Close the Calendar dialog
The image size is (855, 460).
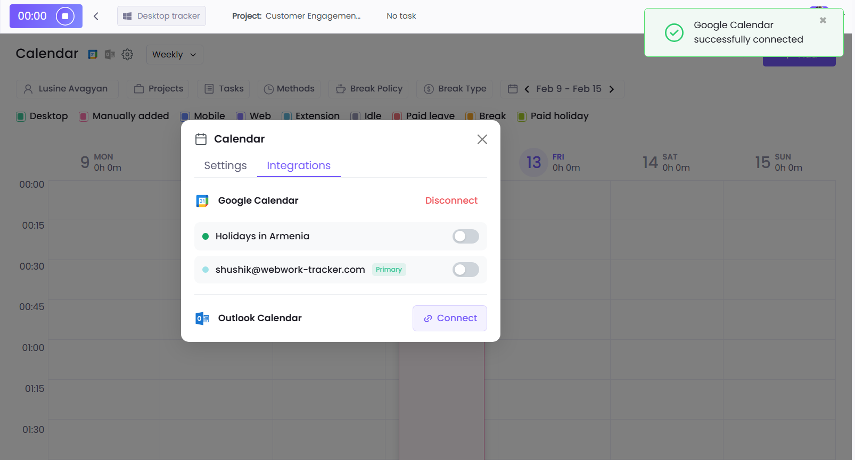pos(482,139)
